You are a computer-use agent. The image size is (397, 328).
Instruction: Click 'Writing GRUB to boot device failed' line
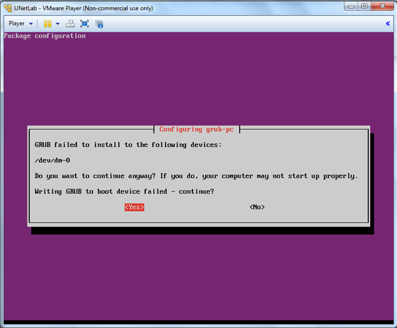point(125,192)
